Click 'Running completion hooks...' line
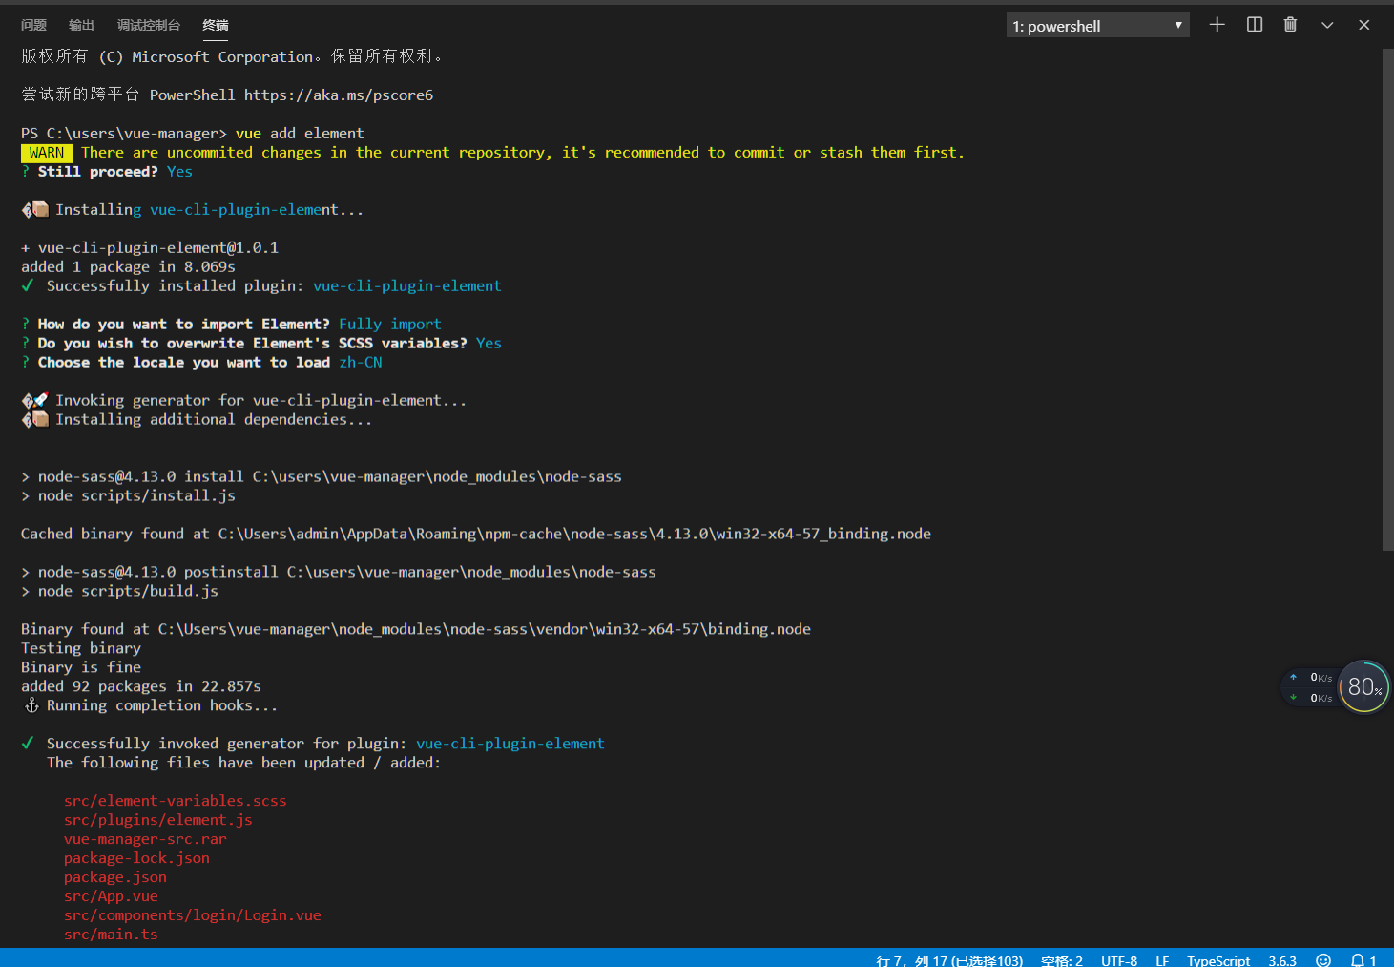The width and height of the screenshot is (1394, 967). (162, 706)
